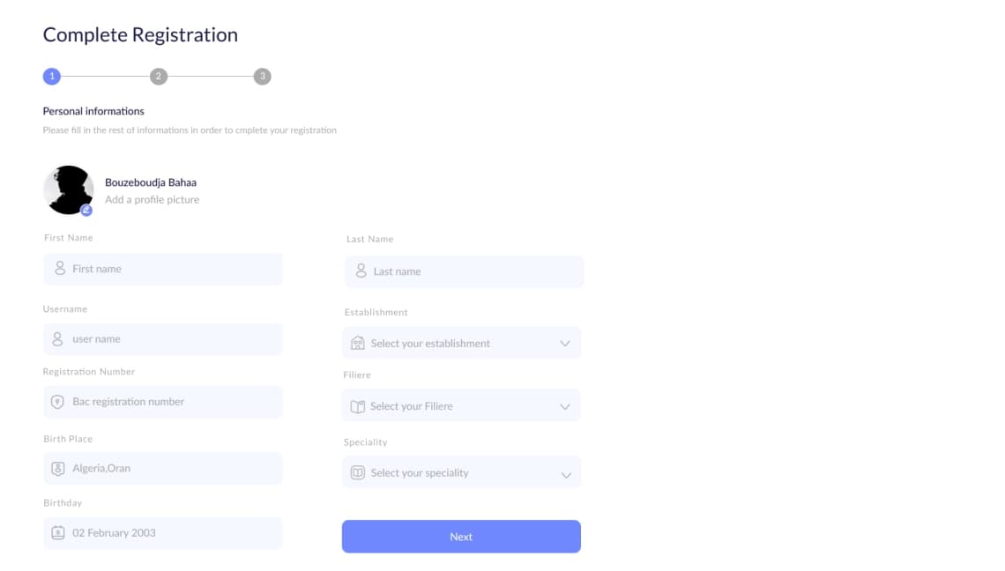Click the person icon in First name field

tap(60, 268)
